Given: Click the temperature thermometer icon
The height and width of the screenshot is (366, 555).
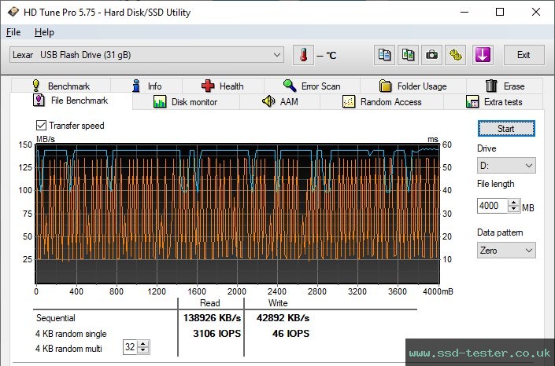Looking at the screenshot, I should click(x=303, y=55).
